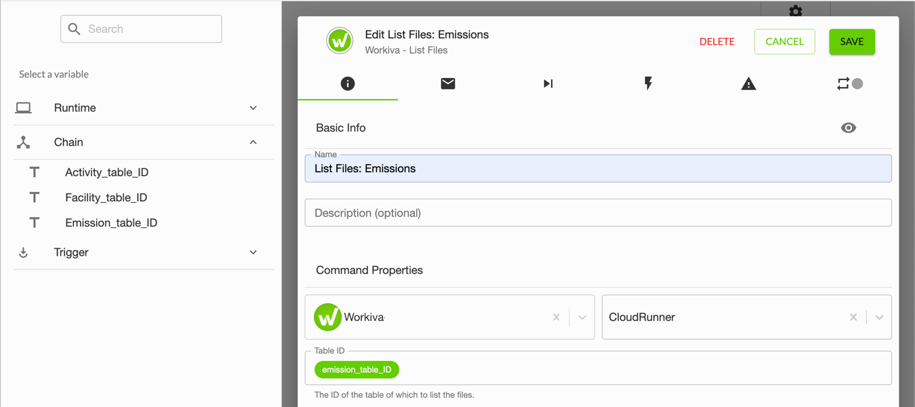Click the search magnifier icon
Image resolution: width=915 pixels, height=407 pixels.
click(x=75, y=29)
